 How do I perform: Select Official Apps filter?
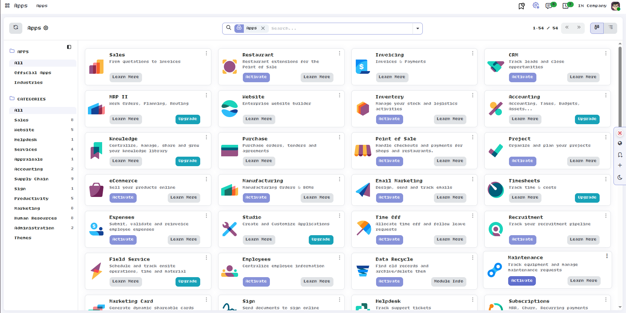coord(33,73)
